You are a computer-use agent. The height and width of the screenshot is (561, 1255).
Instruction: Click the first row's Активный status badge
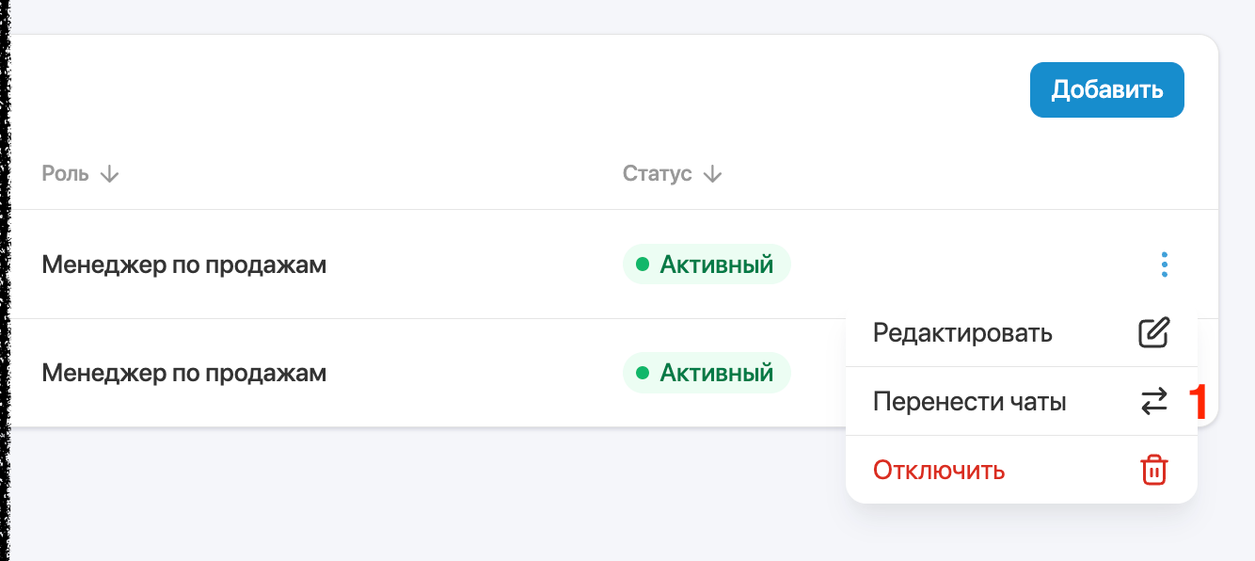[707, 264]
